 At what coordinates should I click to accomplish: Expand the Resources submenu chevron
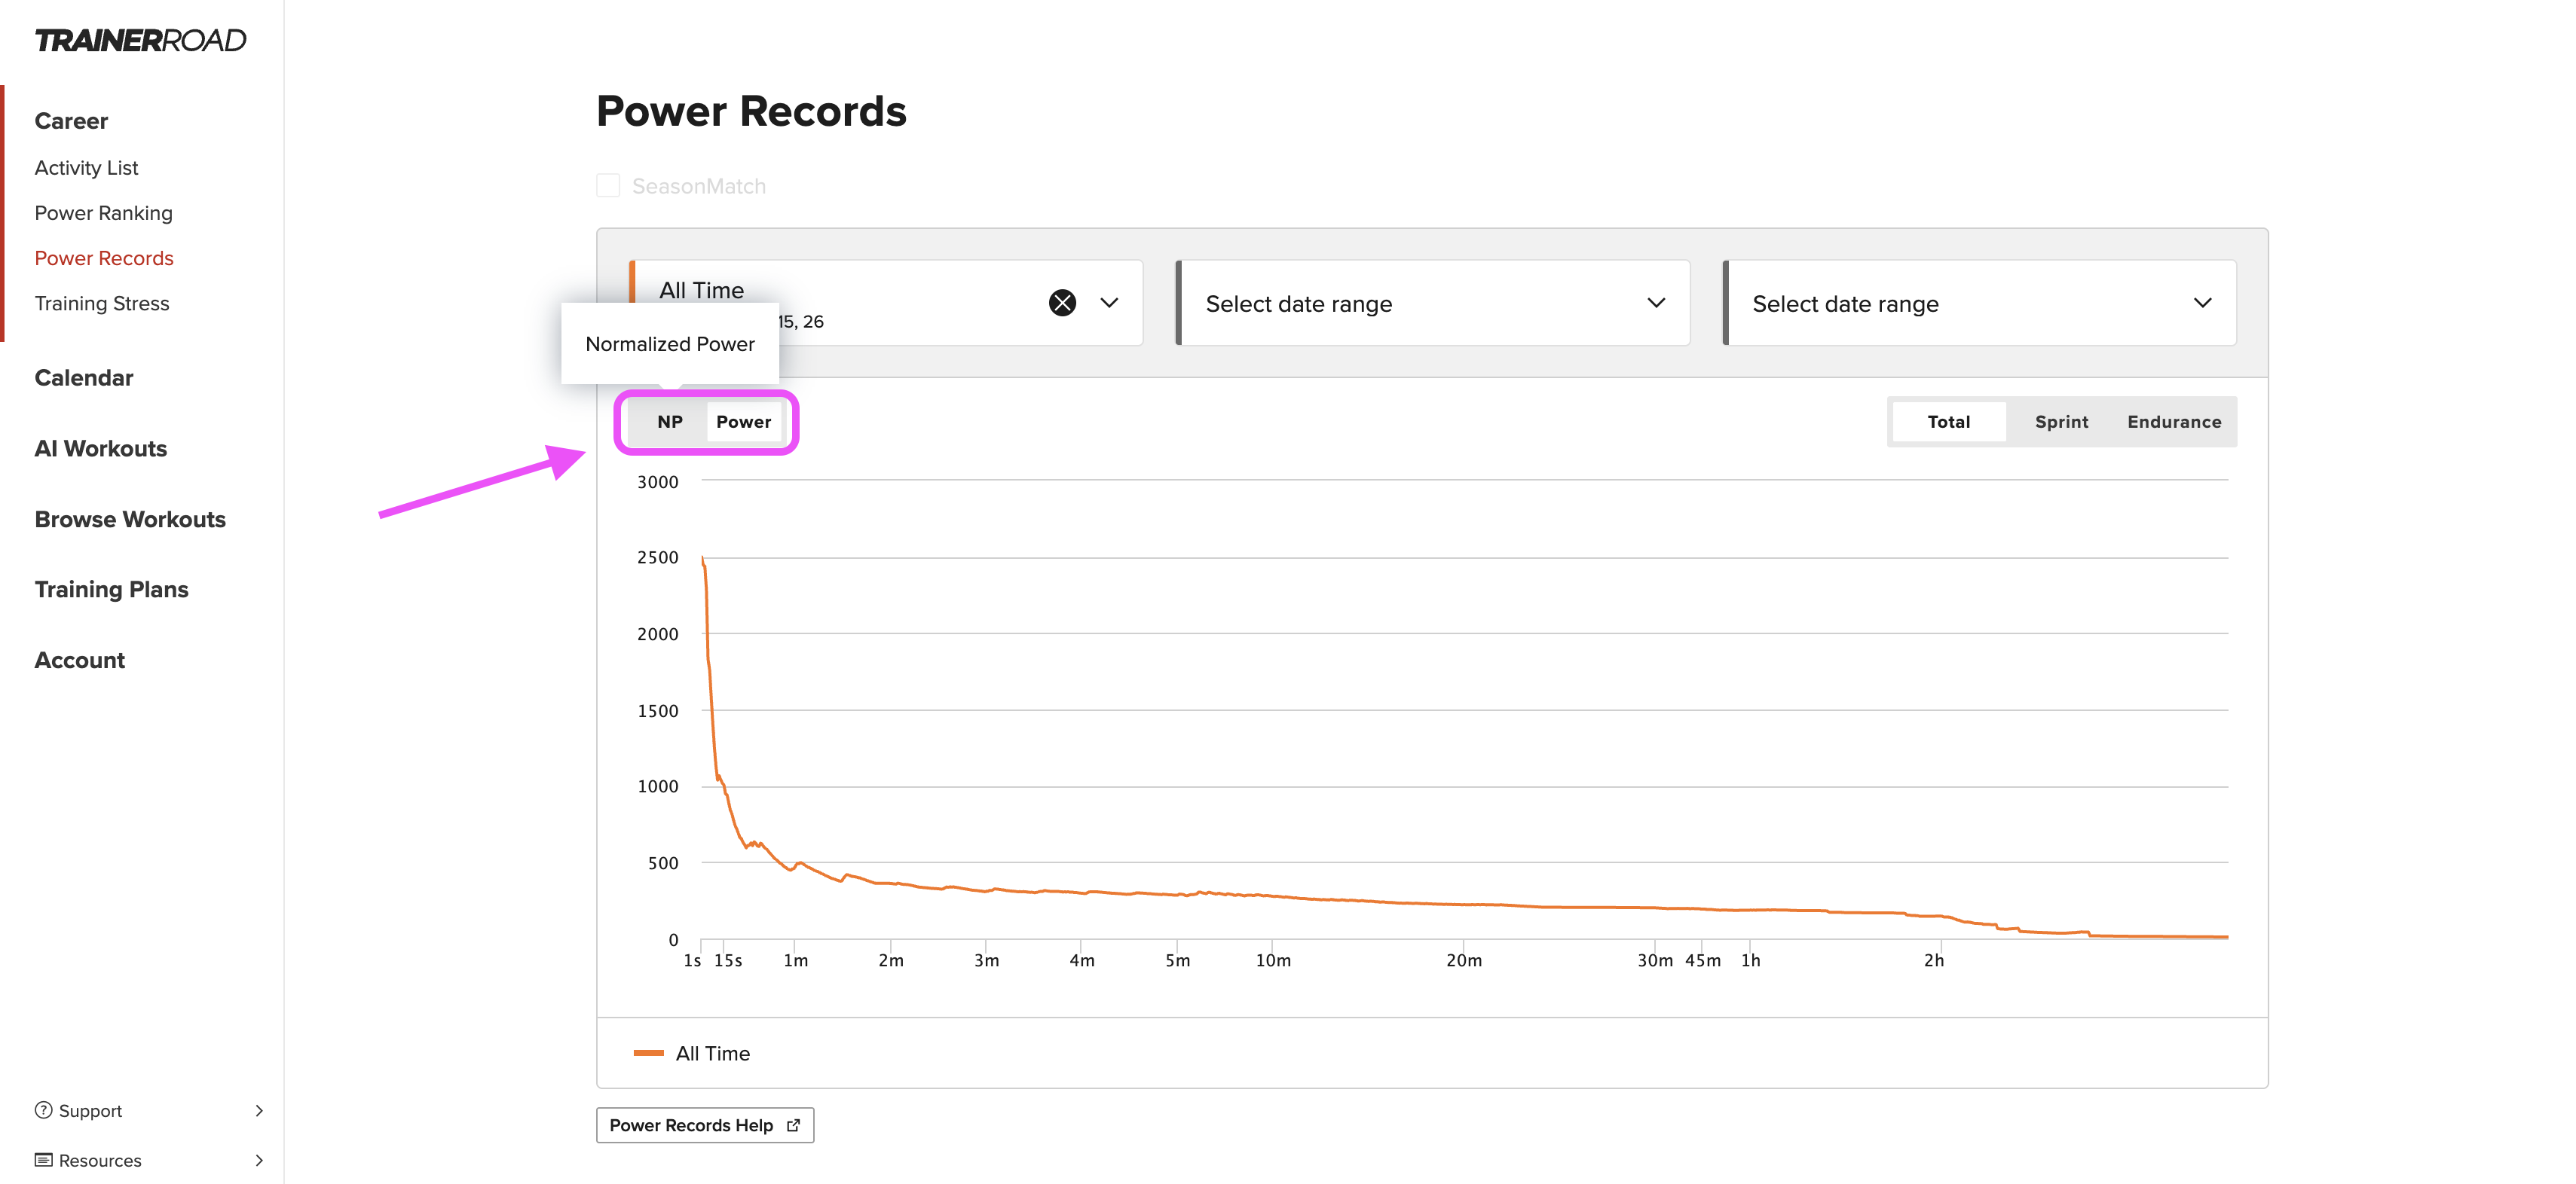(259, 1160)
